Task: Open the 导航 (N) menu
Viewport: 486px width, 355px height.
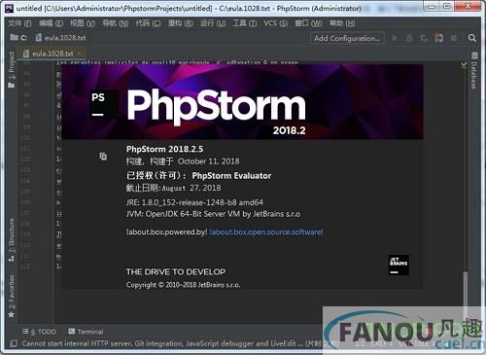Action: click(x=115, y=23)
